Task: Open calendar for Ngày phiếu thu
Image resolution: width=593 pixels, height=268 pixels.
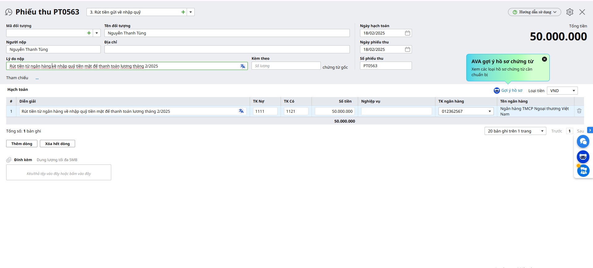Action: [x=407, y=50]
